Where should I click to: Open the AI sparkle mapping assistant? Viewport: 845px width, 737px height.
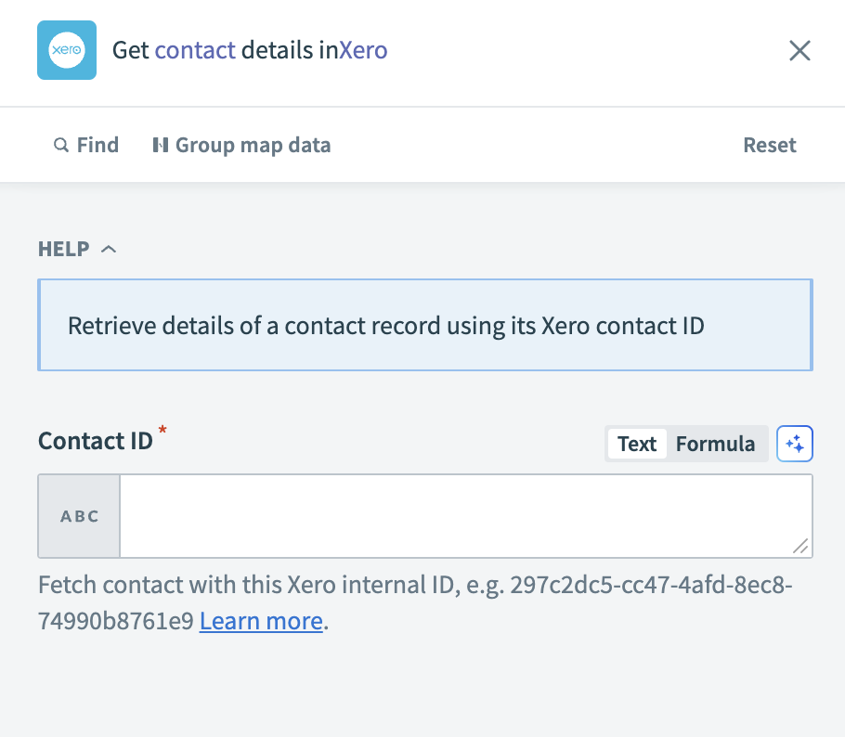coord(794,444)
